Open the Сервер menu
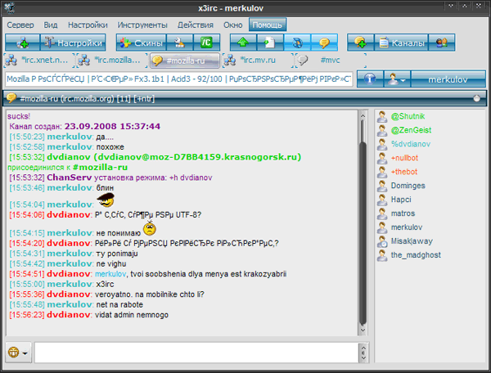This screenshot has width=491, height=373. pyautogui.click(x=20, y=25)
